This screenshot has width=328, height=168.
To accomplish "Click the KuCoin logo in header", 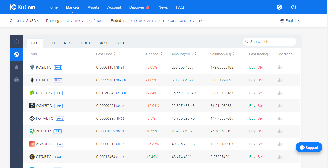I will [x=22, y=7].
